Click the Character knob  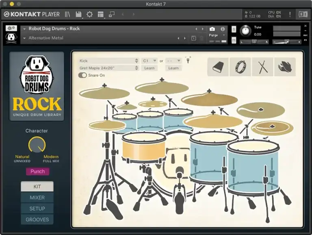37,145
